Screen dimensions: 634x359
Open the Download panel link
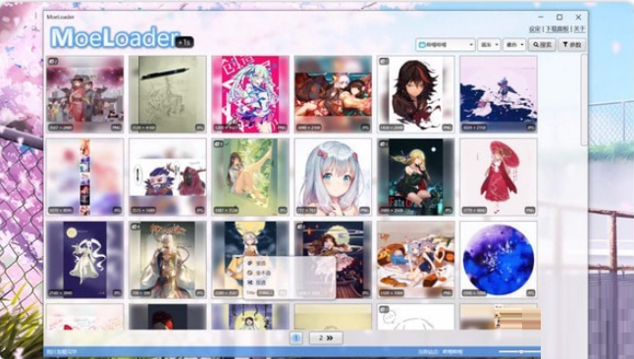click(x=557, y=29)
